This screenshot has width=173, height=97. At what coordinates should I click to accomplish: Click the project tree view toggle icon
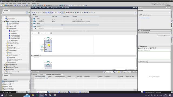coord(27,13)
